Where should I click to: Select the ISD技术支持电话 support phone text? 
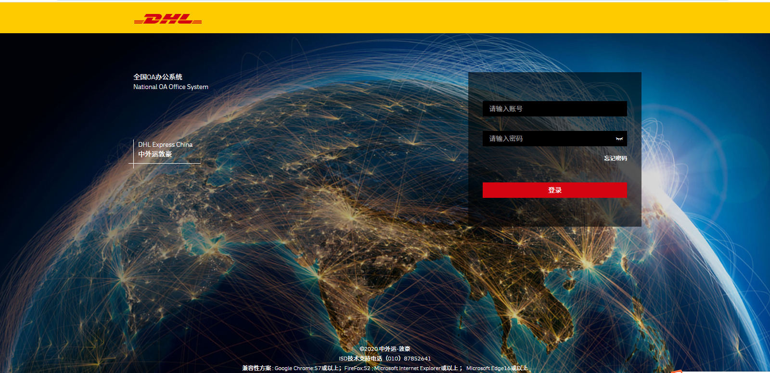(385, 359)
